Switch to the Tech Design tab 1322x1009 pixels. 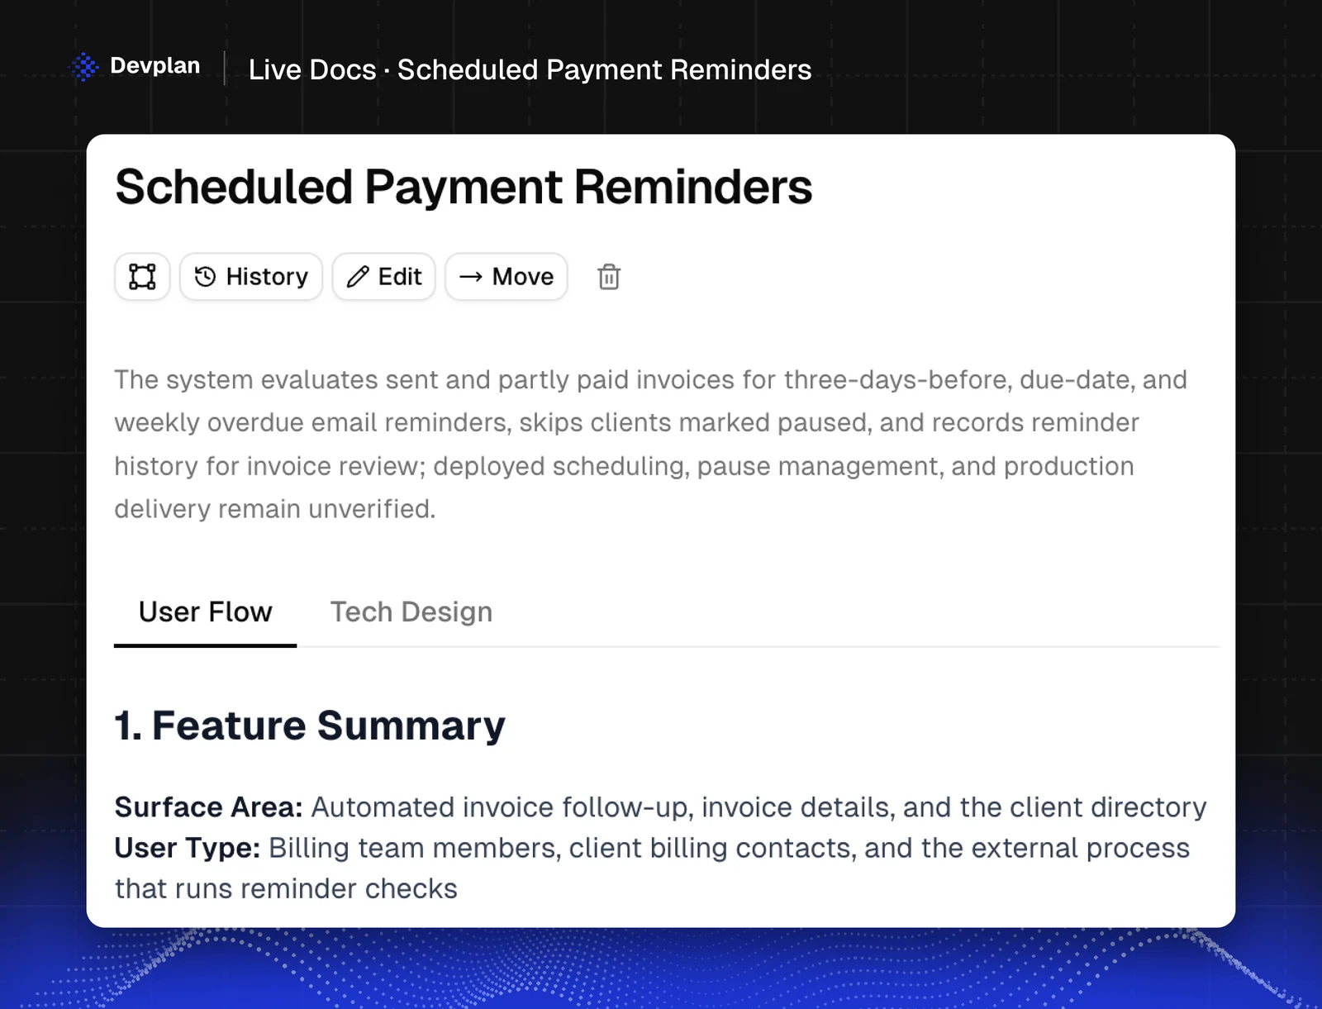(411, 612)
